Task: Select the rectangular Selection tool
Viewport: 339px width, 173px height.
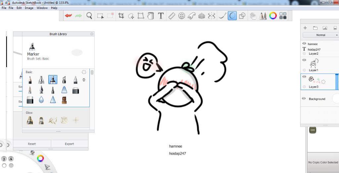Action: (x=100, y=16)
